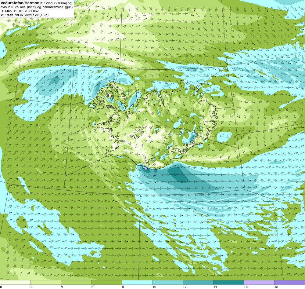Click the 14–16 m/s dark teal legend swatch
This screenshot has height=289, width=305.
(x=228, y=282)
